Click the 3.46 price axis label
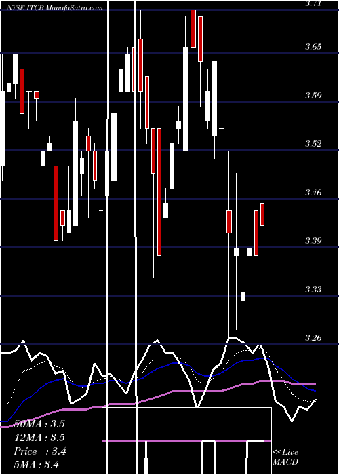 click(313, 192)
